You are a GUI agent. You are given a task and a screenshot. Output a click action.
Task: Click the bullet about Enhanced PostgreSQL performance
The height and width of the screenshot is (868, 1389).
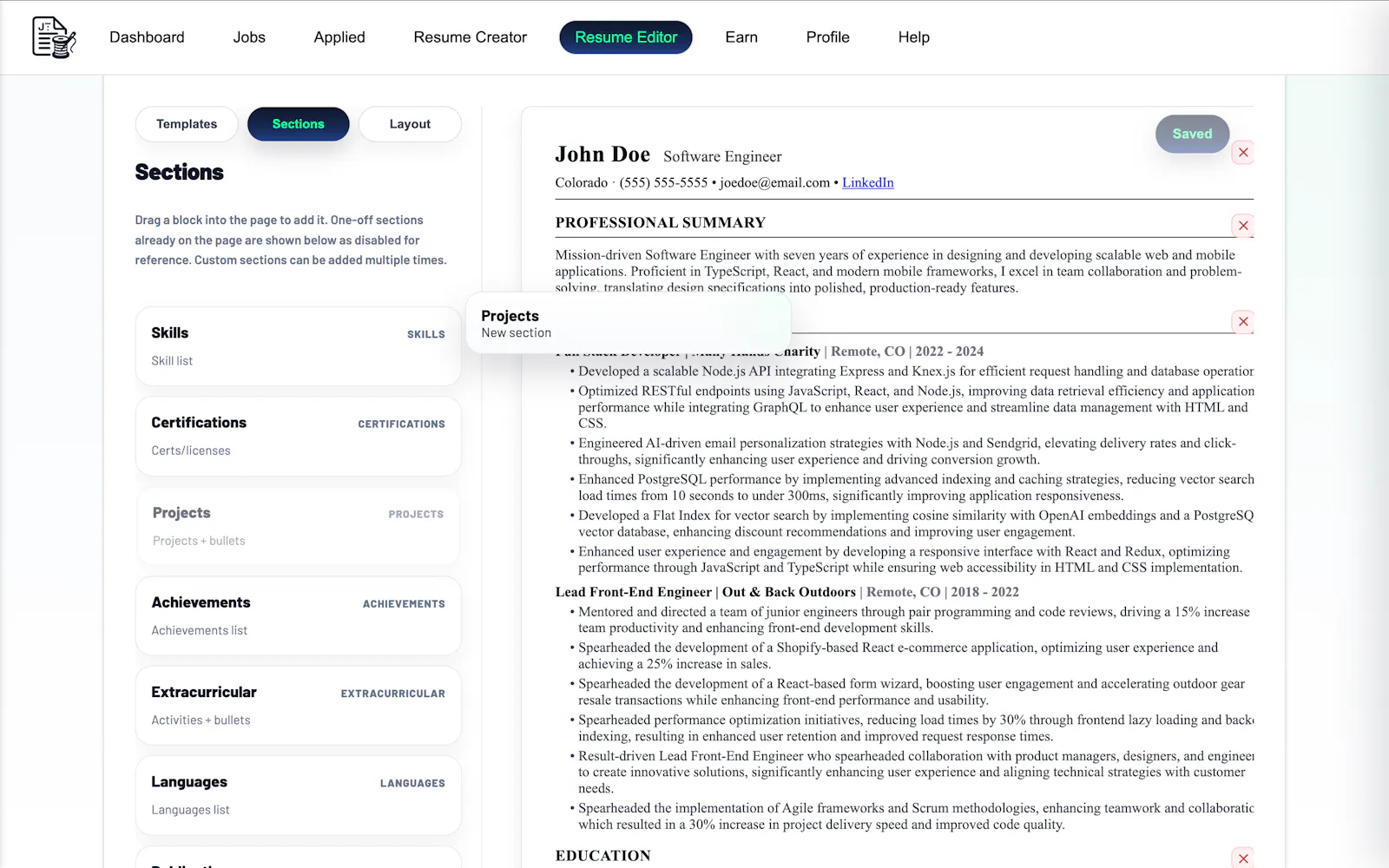point(916,488)
